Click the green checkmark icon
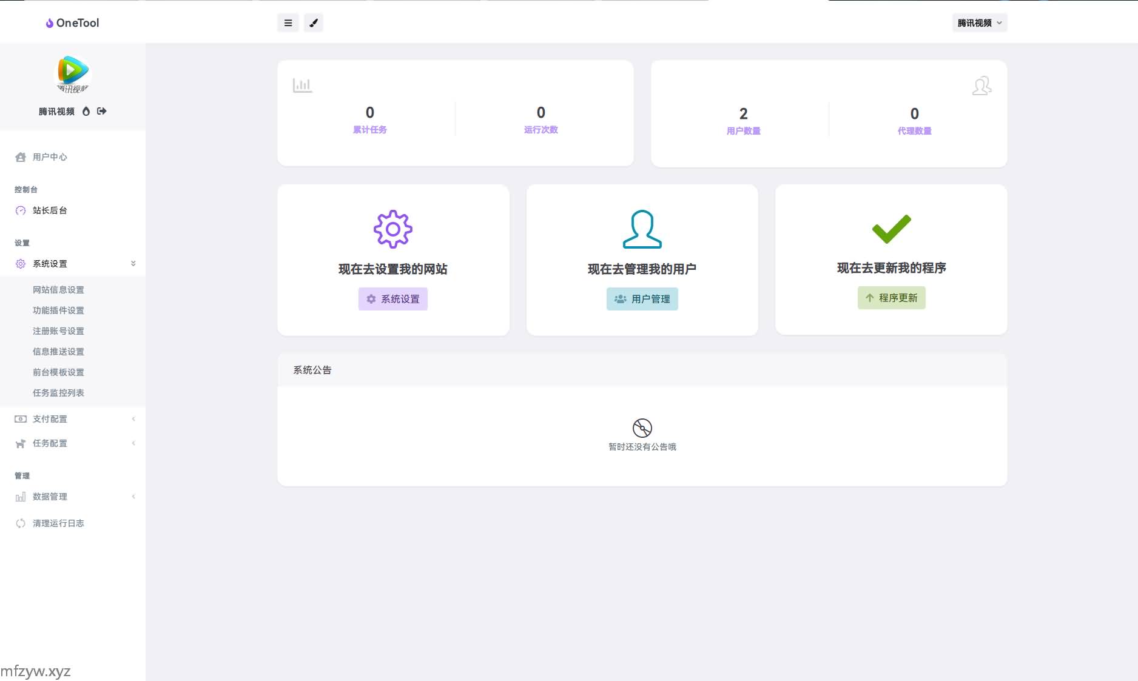This screenshot has height=681, width=1138. 891,229
